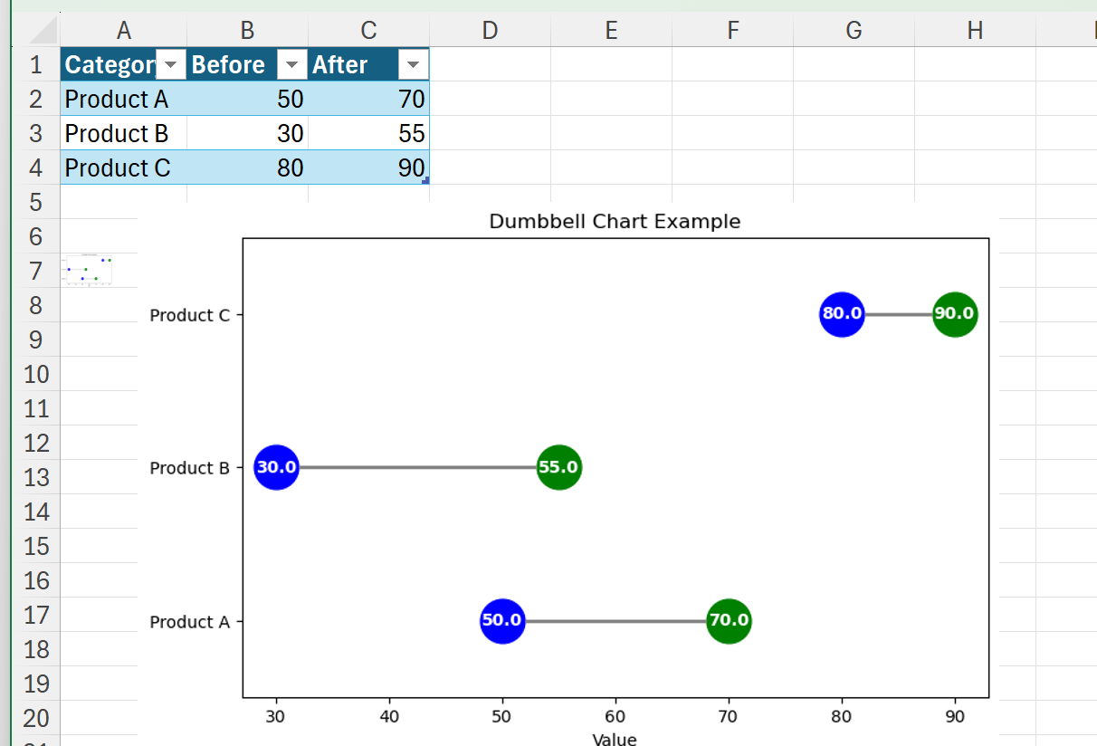Click the table resize handle below After column
This screenshot has height=746, width=1097.
(425, 181)
